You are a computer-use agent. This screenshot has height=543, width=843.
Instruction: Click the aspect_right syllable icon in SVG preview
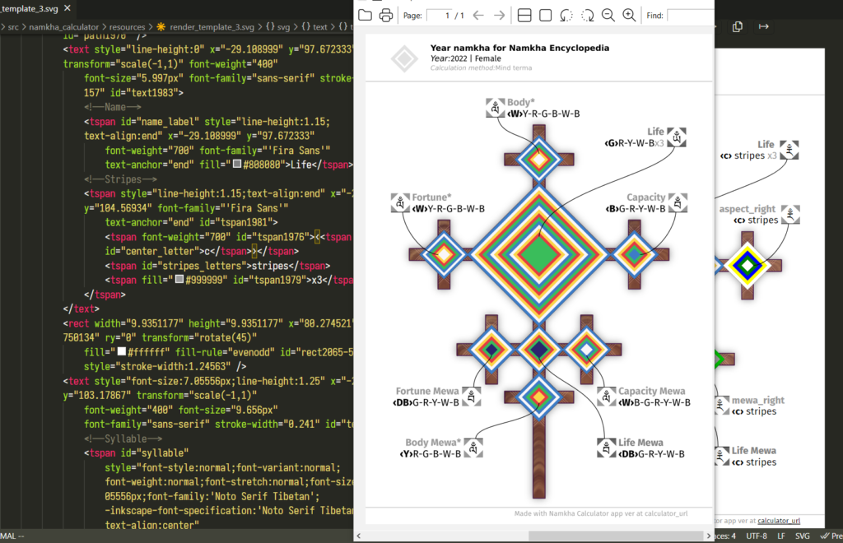click(790, 214)
